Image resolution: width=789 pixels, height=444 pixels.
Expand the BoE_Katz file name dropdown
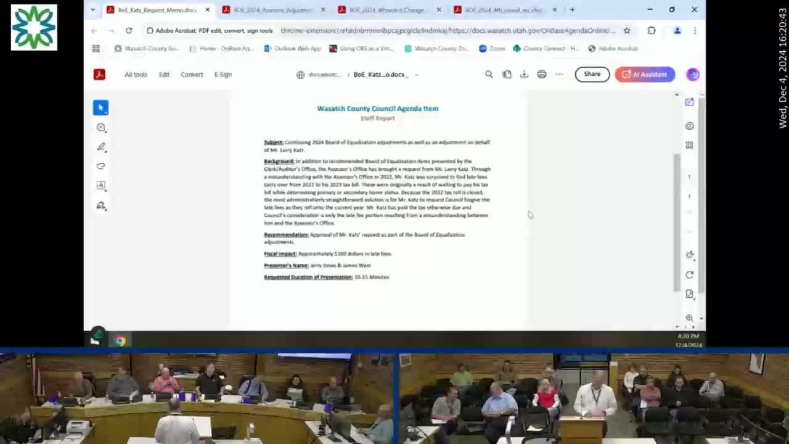(x=417, y=75)
